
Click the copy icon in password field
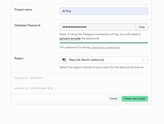tap(135, 27)
